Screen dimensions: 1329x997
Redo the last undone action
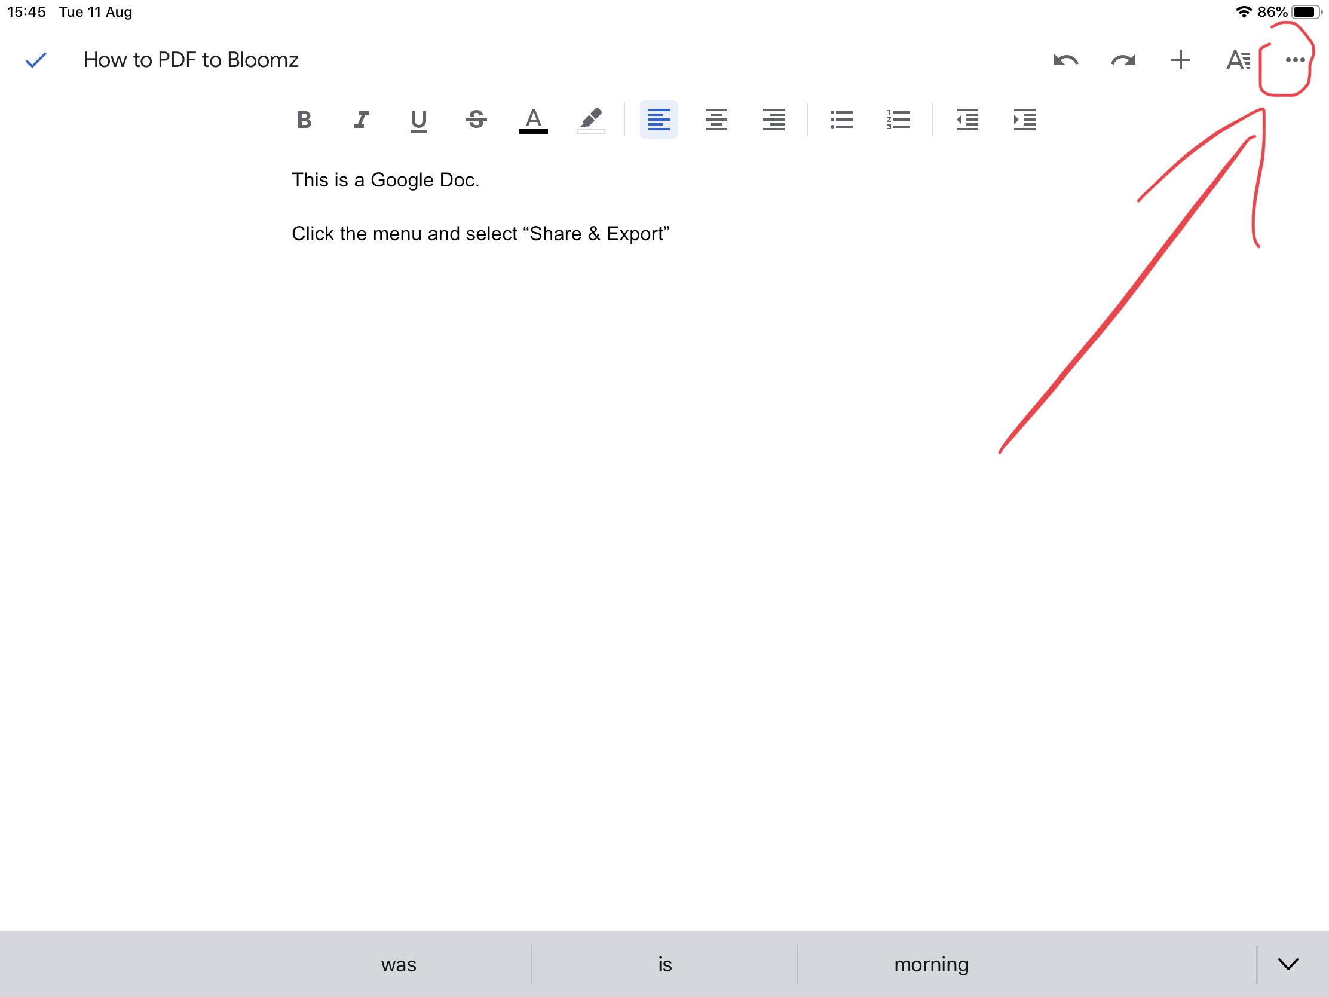[1123, 60]
